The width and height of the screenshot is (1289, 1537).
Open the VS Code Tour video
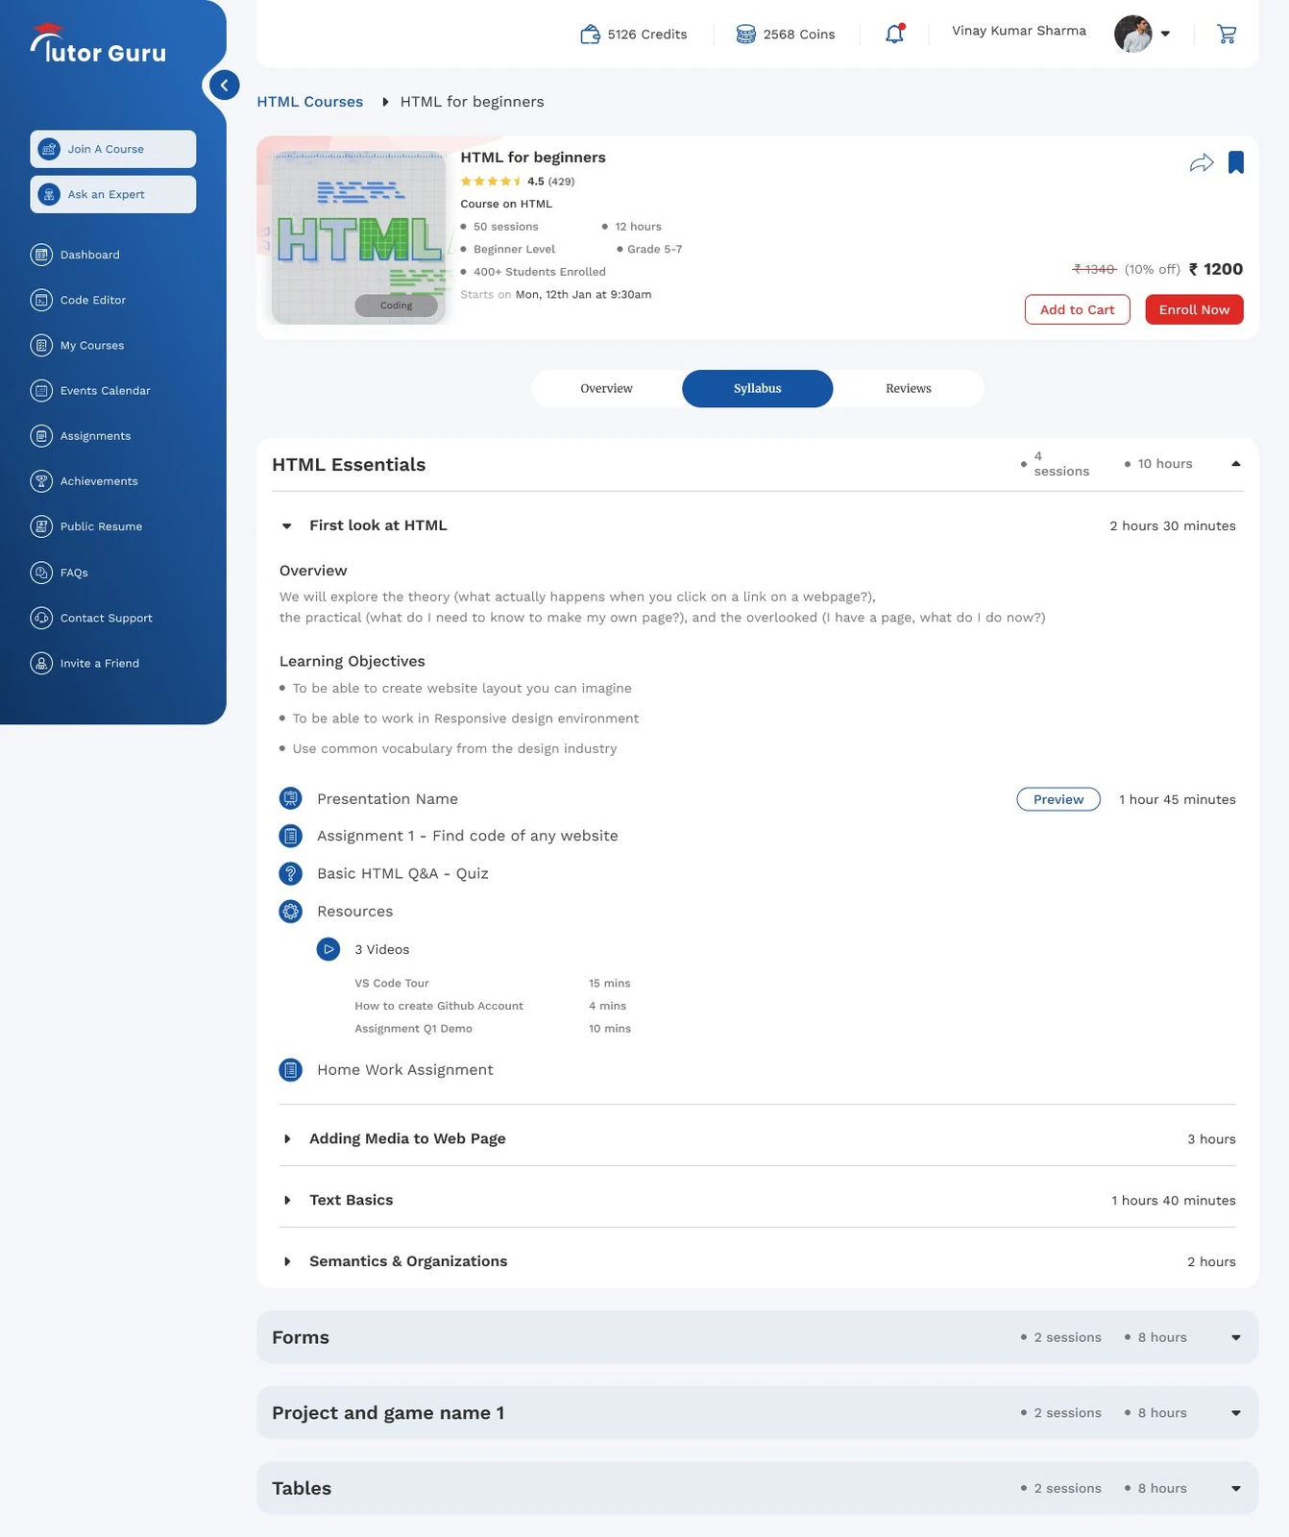pyautogui.click(x=392, y=984)
